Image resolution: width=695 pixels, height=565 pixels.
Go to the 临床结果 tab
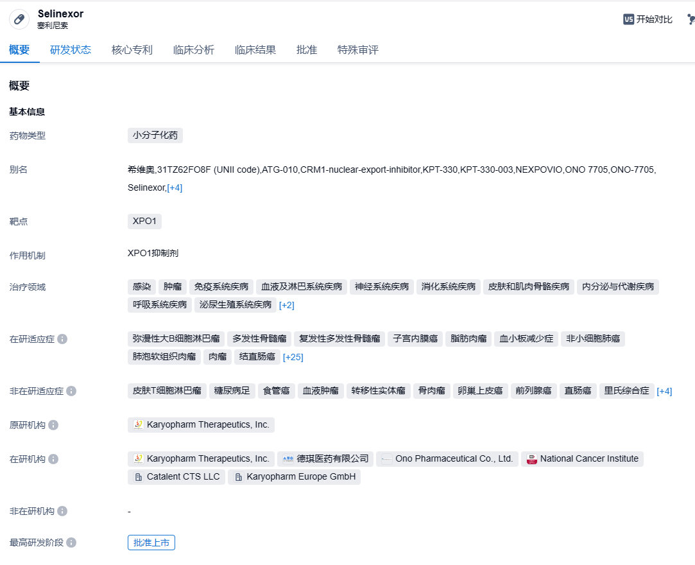point(255,50)
